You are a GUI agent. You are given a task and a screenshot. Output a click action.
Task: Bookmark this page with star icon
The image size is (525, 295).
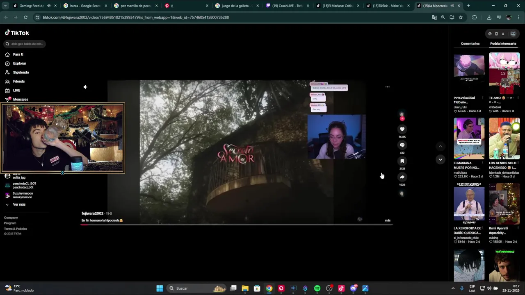[461, 17]
